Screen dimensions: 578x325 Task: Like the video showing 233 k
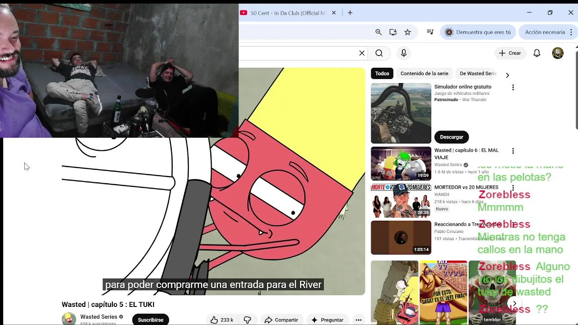tap(222, 320)
